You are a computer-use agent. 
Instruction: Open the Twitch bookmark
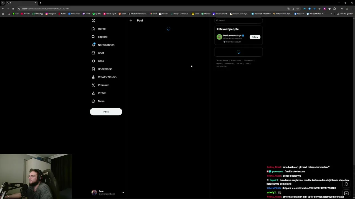click(86, 14)
